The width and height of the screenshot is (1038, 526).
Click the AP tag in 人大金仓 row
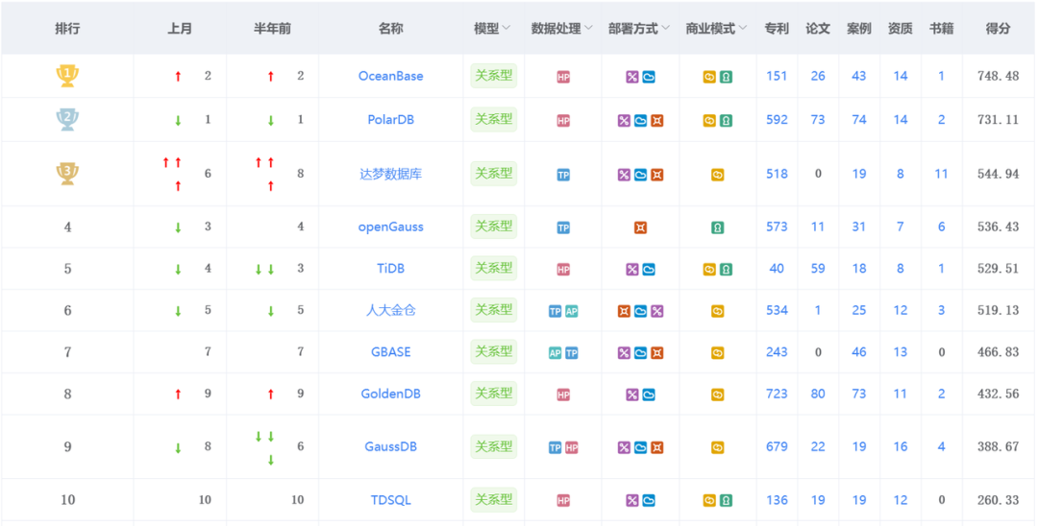572,311
